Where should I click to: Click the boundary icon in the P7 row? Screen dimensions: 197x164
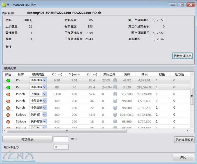click(115, 87)
